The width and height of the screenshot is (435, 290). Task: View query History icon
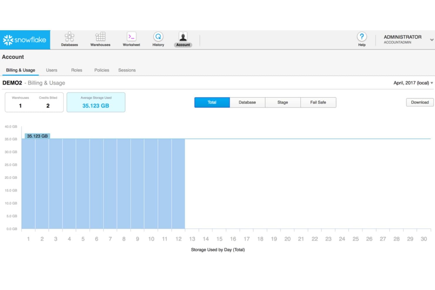click(x=158, y=37)
